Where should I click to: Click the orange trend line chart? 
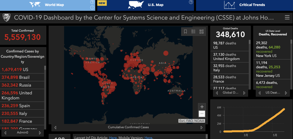point(254,120)
